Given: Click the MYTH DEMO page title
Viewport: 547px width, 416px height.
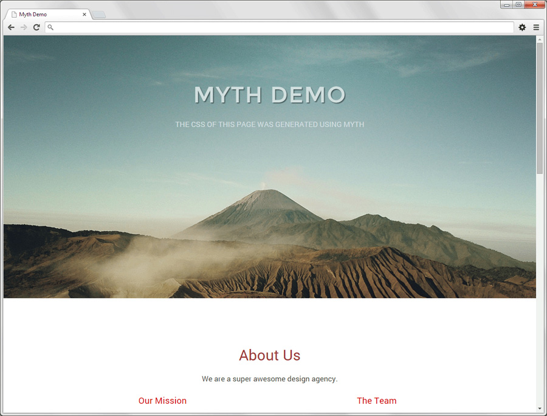Looking at the screenshot, I should click(269, 95).
